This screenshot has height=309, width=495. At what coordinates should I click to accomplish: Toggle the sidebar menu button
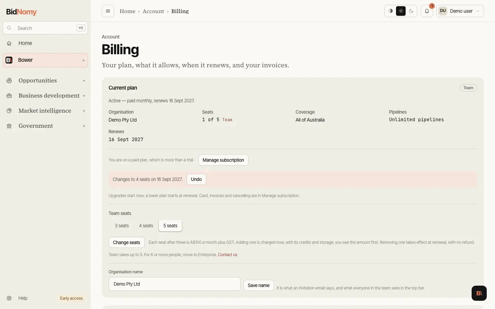point(108,11)
